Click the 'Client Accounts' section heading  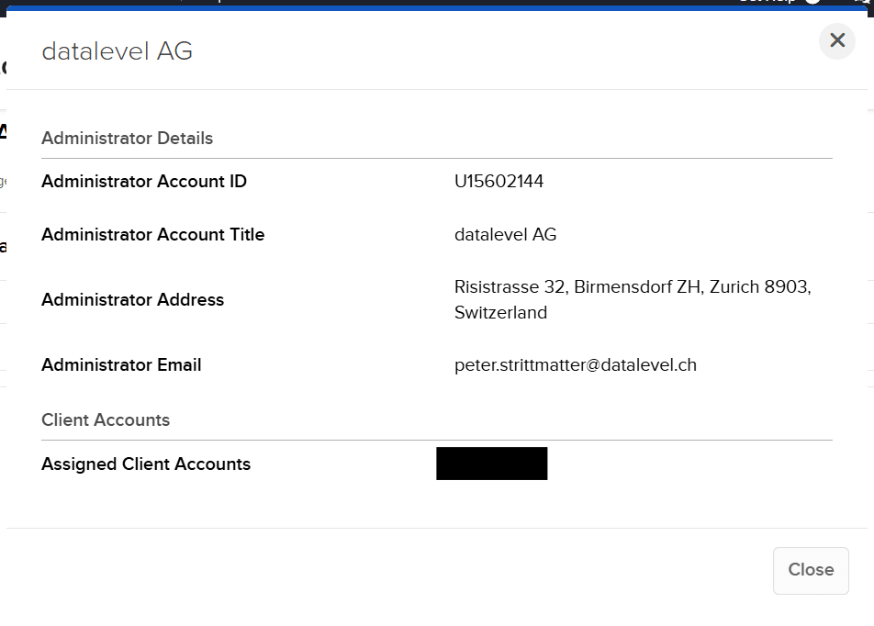click(106, 419)
